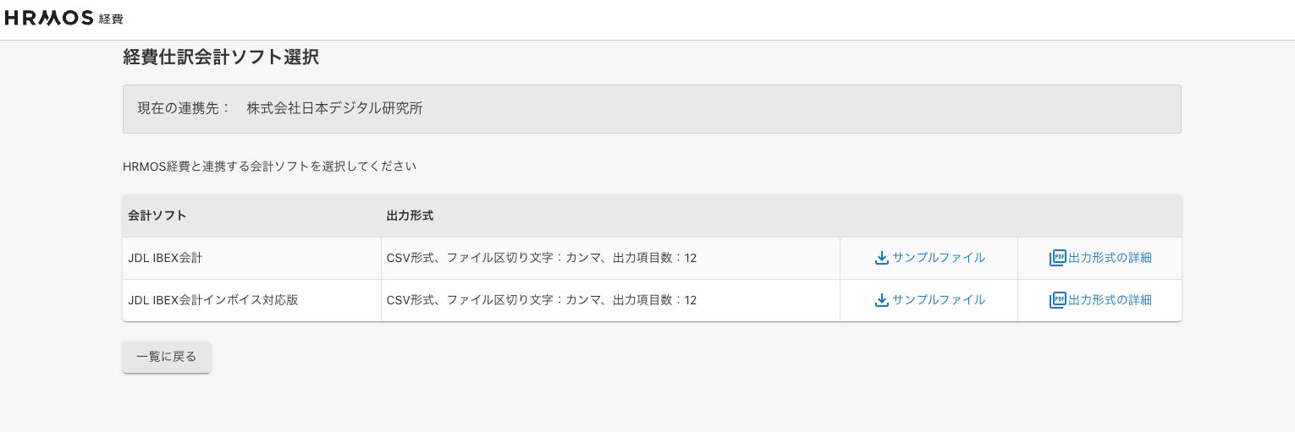This screenshot has width=1295, height=432.
Task: Click the 経費仕訳会計ソフト選択 page heading
Action: tap(221, 57)
